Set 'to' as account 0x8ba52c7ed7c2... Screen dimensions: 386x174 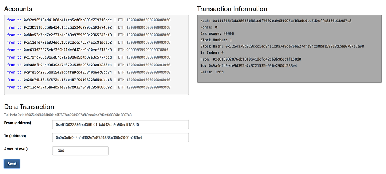click(20, 35)
